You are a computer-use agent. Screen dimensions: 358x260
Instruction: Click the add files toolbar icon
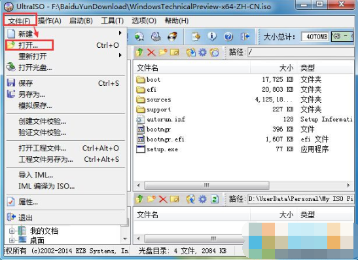196,36
